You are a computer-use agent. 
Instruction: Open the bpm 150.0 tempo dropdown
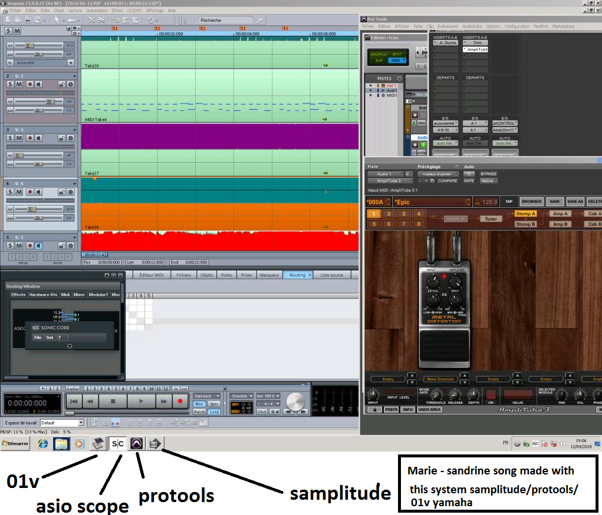click(268, 396)
